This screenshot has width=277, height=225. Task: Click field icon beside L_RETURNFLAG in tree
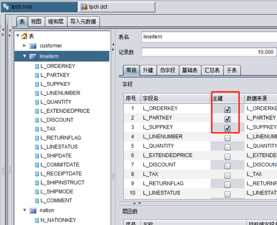coord(37,138)
